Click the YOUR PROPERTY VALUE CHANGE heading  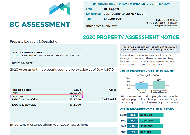coord(147,71)
